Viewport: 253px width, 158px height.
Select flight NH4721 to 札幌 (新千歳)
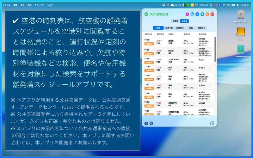click(x=178, y=112)
